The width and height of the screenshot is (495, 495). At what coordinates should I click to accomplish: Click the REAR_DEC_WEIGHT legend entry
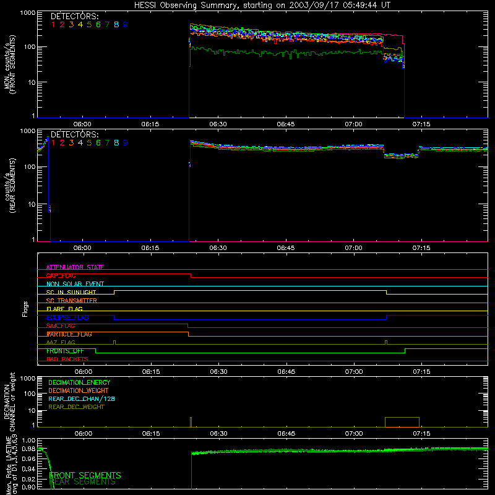pos(76,407)
